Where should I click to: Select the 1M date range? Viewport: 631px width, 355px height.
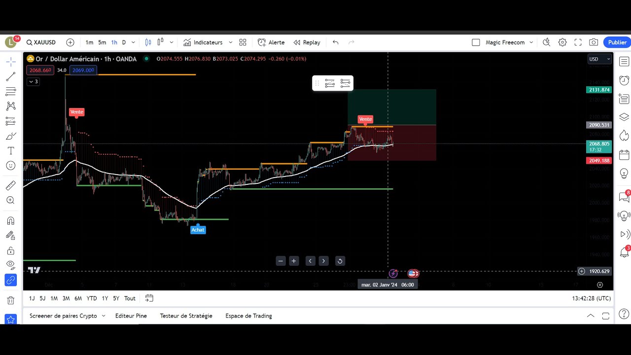54,298
